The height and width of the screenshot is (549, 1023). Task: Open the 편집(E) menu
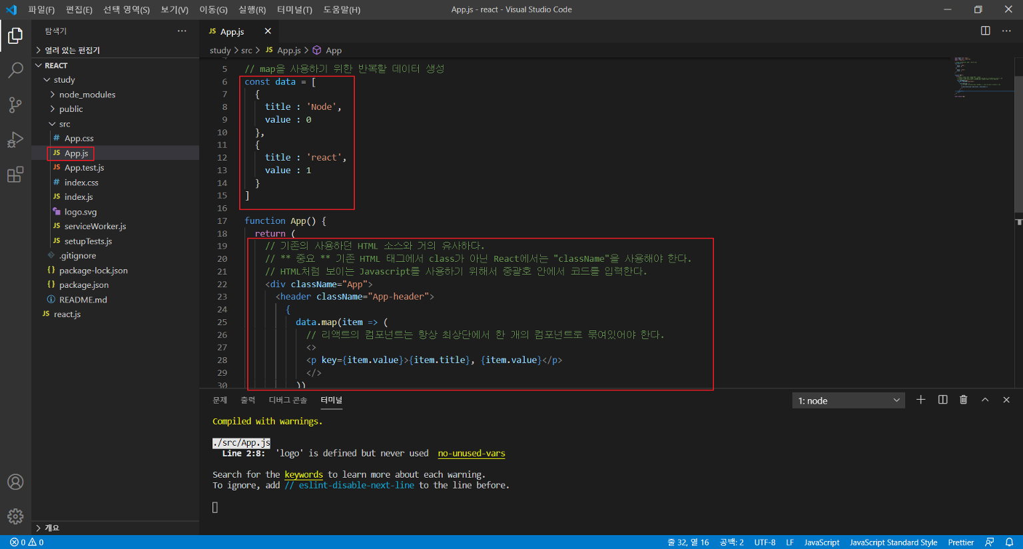[x=79, y=9]
